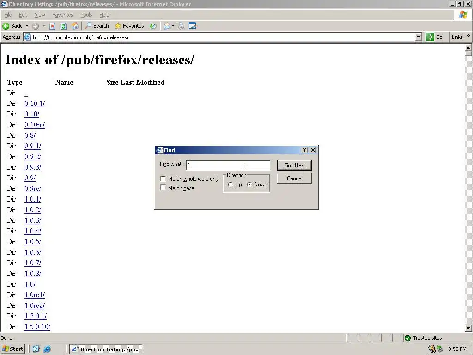
Task: Open the 1.0rc1/ directory link
Action: pyautogui.click(x=35, y=295)
